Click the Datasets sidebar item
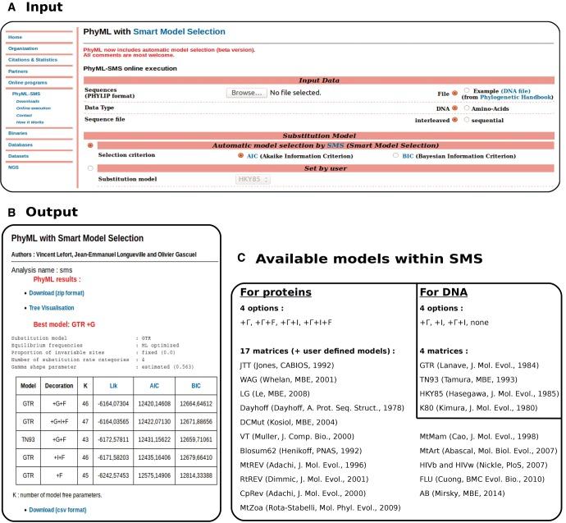This screenshot has width=566, height=523. click(20, 156)
